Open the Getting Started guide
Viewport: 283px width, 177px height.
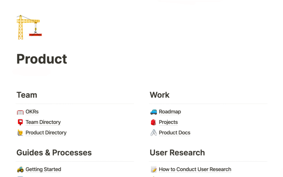pyautogui.click(x=43, y=170)
